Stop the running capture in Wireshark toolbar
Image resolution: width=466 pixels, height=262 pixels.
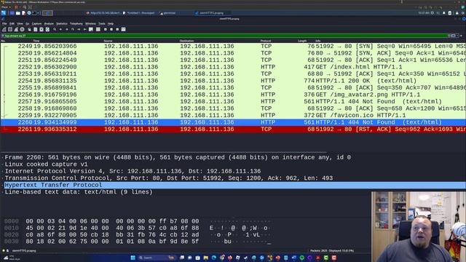tap(10, 29)
